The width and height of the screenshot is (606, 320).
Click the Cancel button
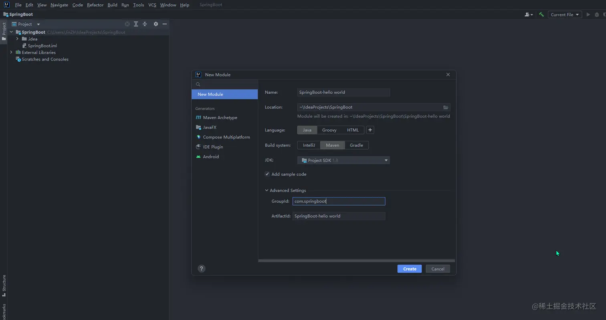point(438,269)
